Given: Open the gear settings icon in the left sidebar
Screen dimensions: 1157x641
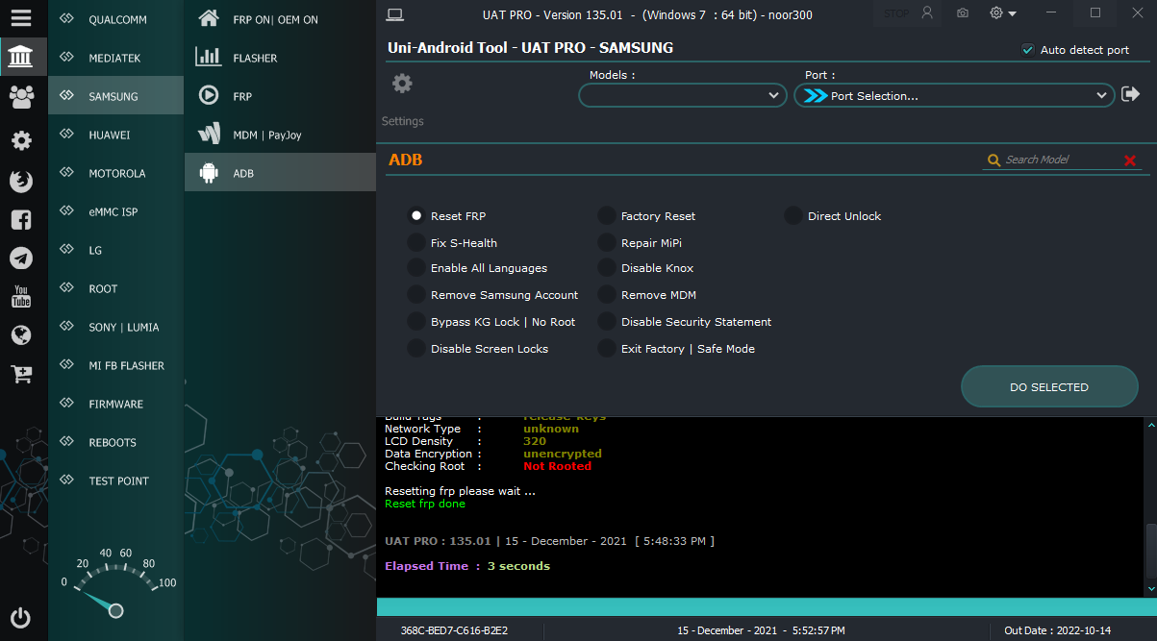Looking at the screenshot, I should (21, 140).
